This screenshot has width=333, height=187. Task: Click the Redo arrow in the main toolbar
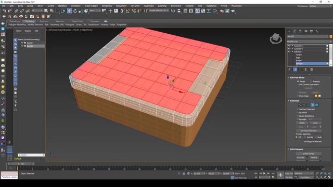click(10, 11)
